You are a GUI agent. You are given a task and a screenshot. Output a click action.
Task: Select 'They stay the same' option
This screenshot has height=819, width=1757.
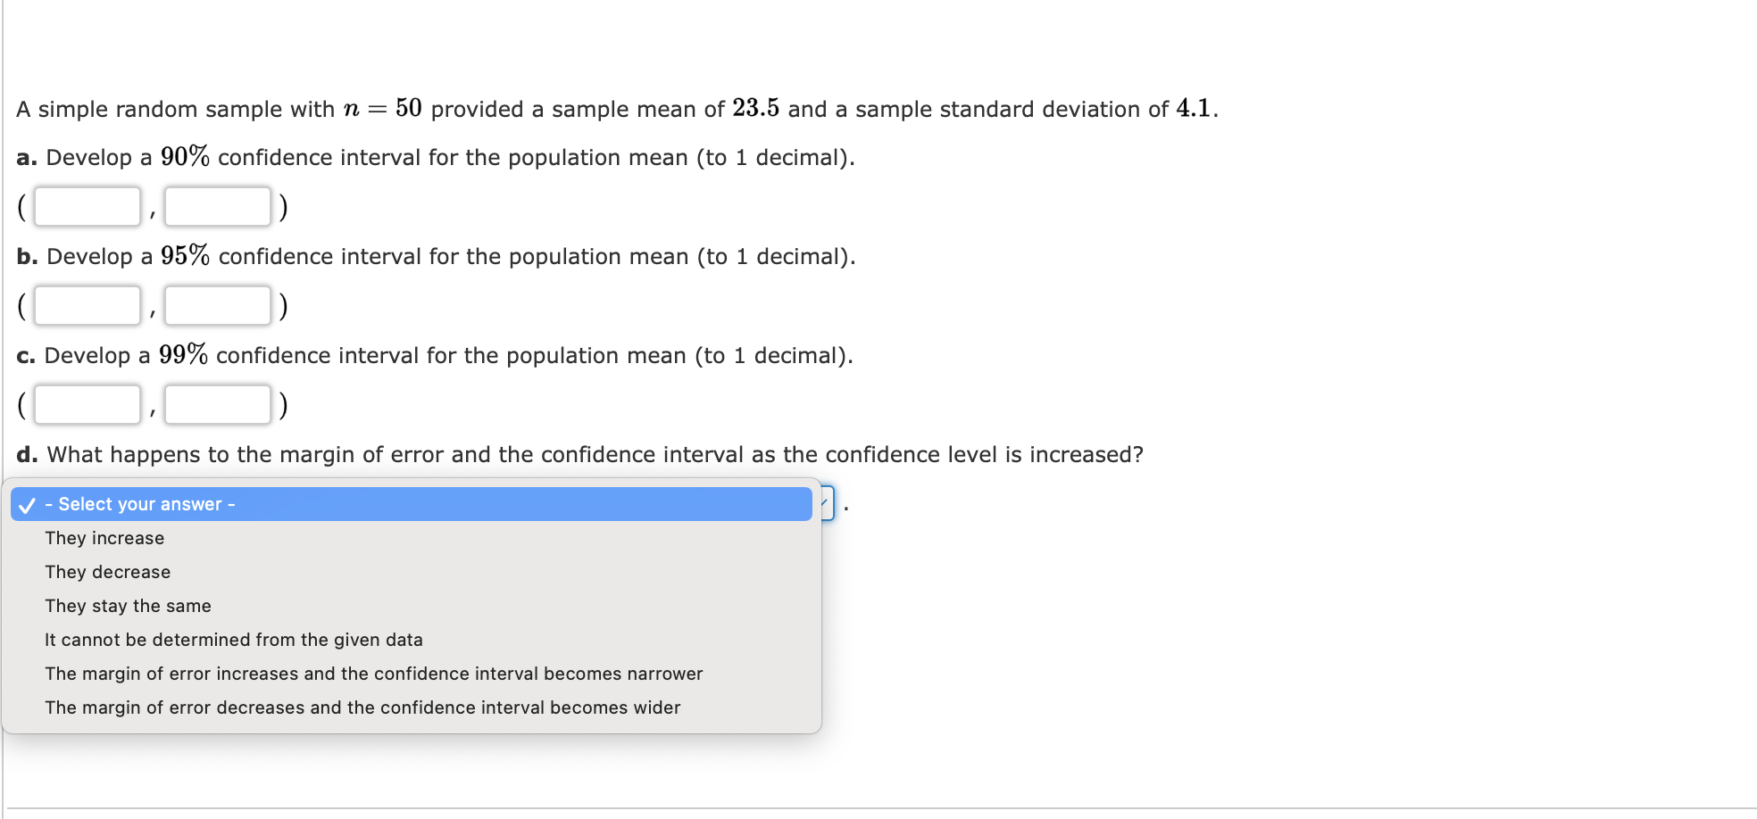click(128, 606)
